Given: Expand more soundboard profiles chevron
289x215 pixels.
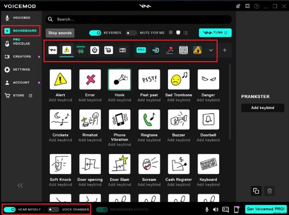Looking at the screenshot, I should (211, 50).
